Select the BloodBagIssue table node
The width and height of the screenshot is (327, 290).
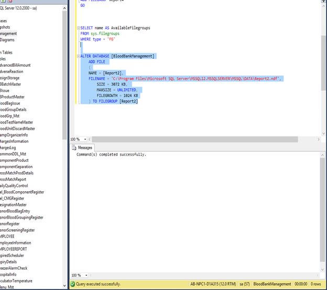pyautogui.click(x=10, y=103)
